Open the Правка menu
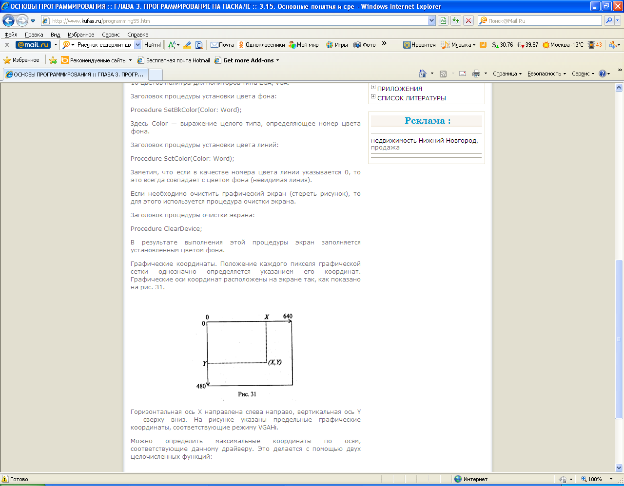Screen dimensions: 624x486 [x=34, y=35]
